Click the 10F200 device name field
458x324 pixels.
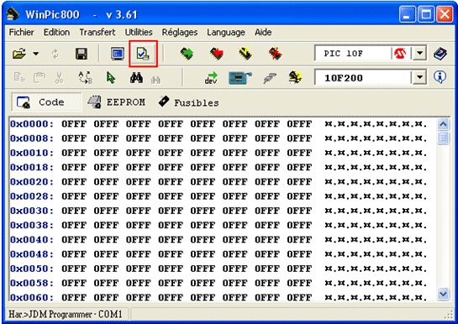click(364, 77)
